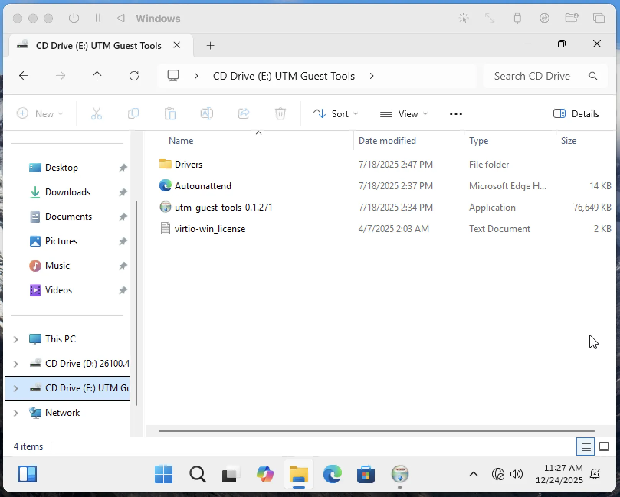Open the Sort dropdown menu
The height and width of the screenshot is (497, 620).
click(336, 114)
